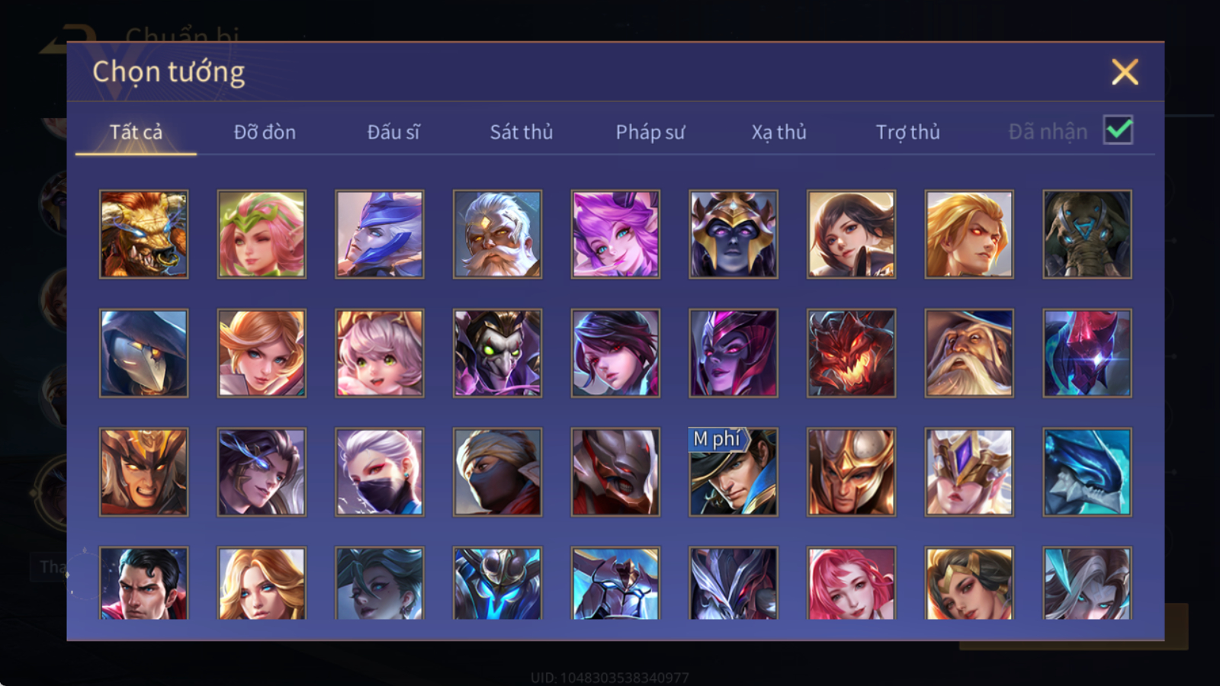
Task: Choose the red demon face hero
Action: tap(851, 353)
